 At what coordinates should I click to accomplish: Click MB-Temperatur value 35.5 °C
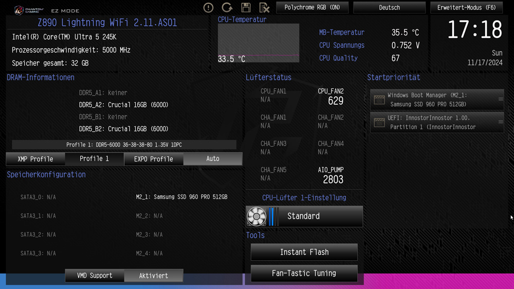click(405, 32)
